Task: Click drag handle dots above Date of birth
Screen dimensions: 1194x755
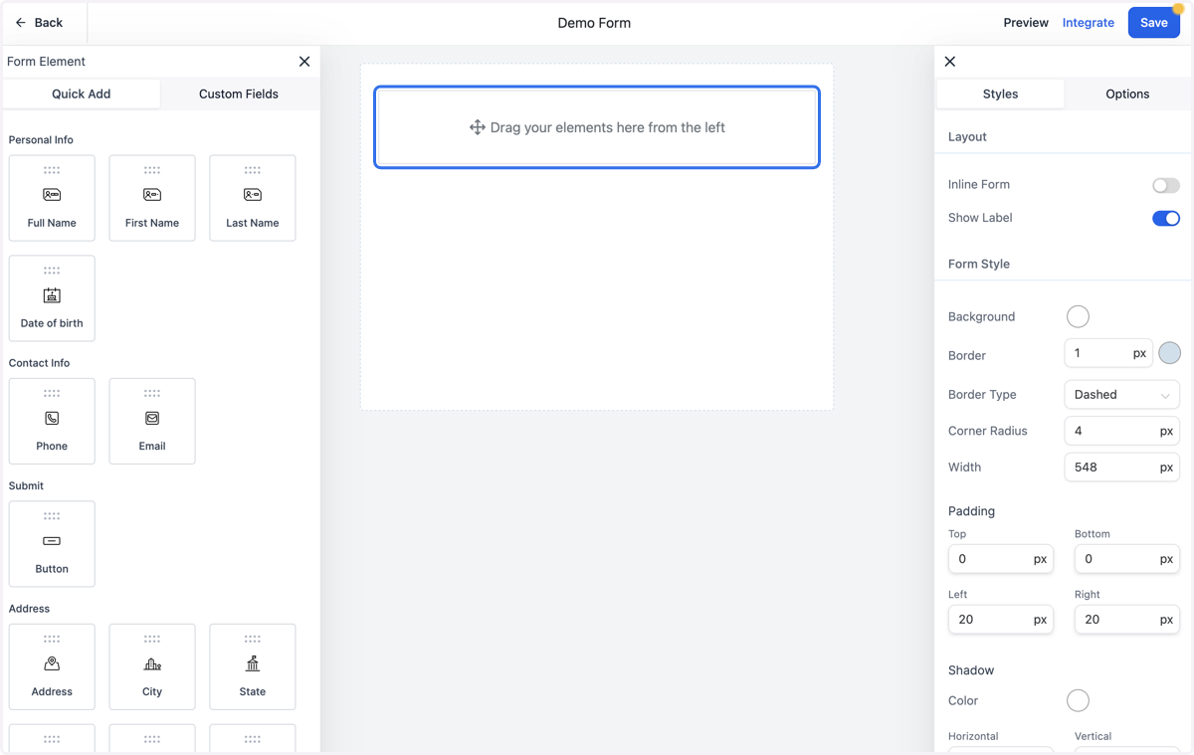Action: tap(52, 271)
